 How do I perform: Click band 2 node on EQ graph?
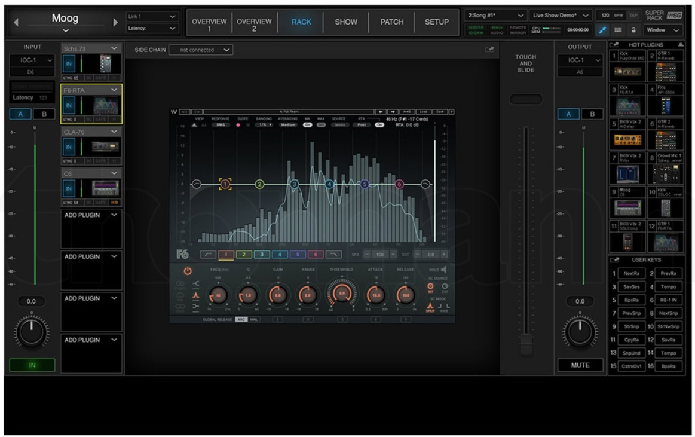[x=259, y=184]
